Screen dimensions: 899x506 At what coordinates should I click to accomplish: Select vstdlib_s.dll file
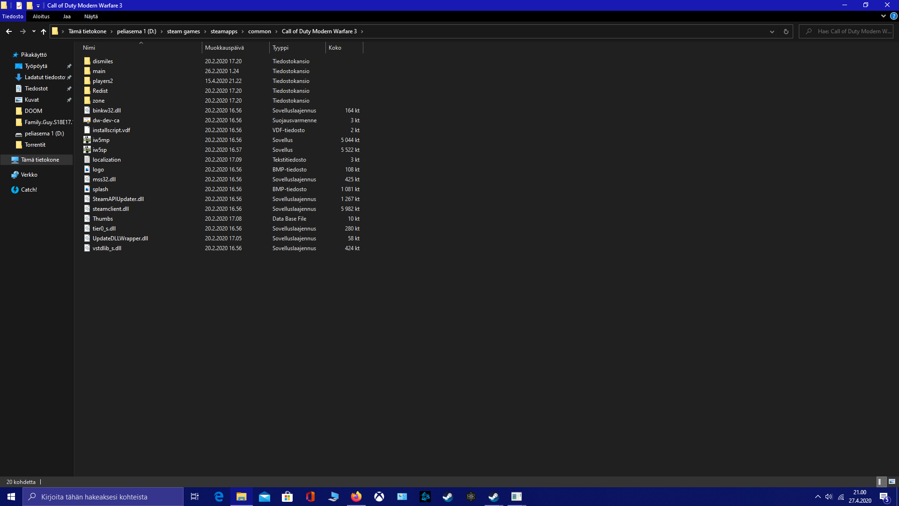[107, 248]
